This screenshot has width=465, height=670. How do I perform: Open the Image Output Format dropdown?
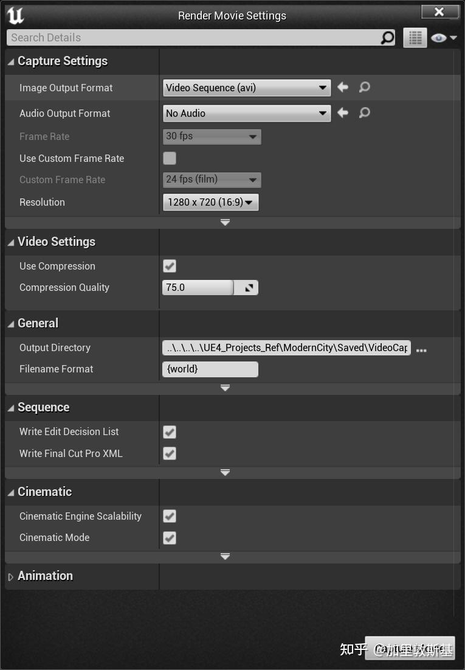pyautogui.click(x=246, y=87)
